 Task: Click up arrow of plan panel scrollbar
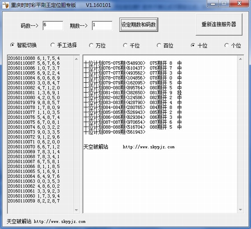tap(240, 59)
